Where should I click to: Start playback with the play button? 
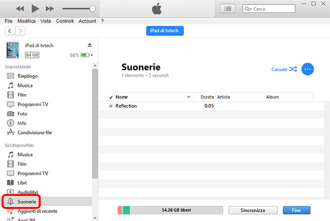coord(35,9)
